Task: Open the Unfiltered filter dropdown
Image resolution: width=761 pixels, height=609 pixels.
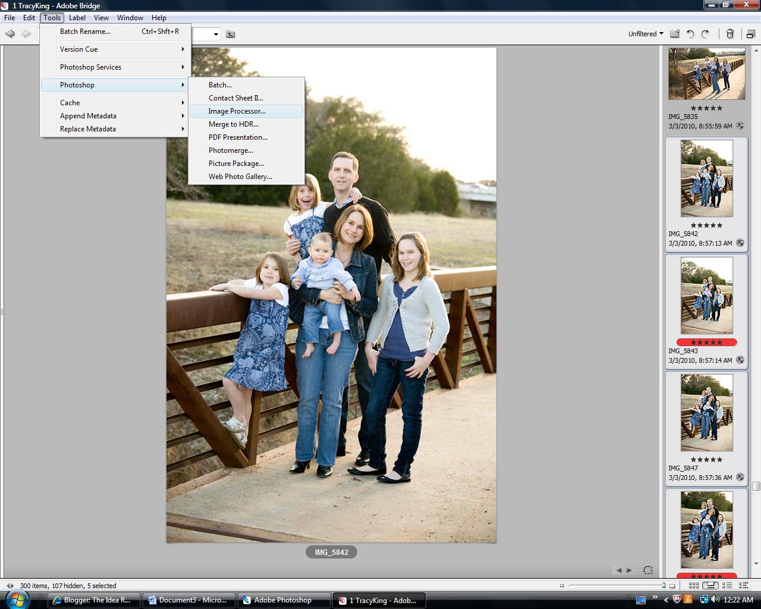Action: coord(646,34)
